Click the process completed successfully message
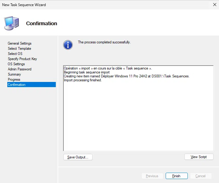This screenshot has width=219, height=183. (x=104, y=42)
